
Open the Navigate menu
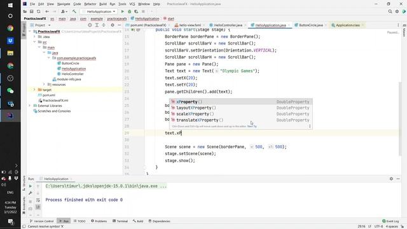click(64, 4)
